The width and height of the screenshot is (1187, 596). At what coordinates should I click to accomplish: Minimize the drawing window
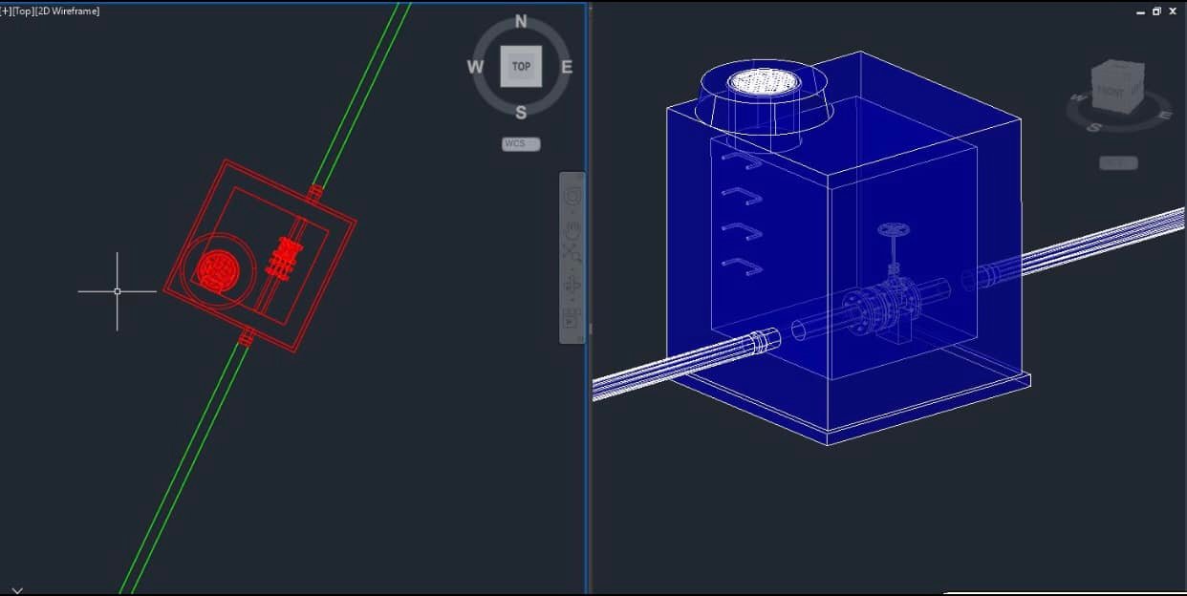click(1141, 11)
